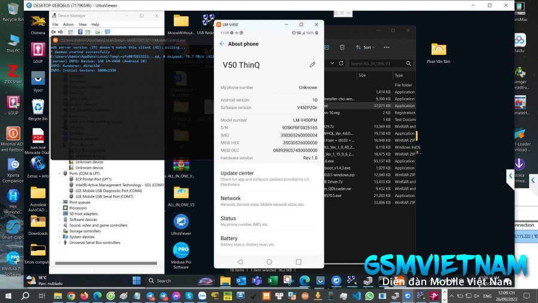Image resolution: width=538 pixels, height=303 pixels.
Task: Select Intel(R) Active Management Technology SOL port
Action: [120, 185]
